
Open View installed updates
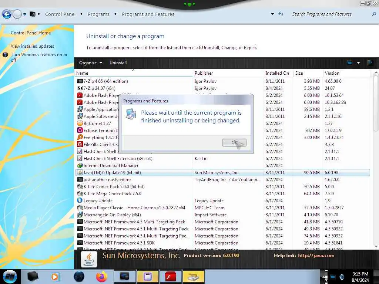33,46
